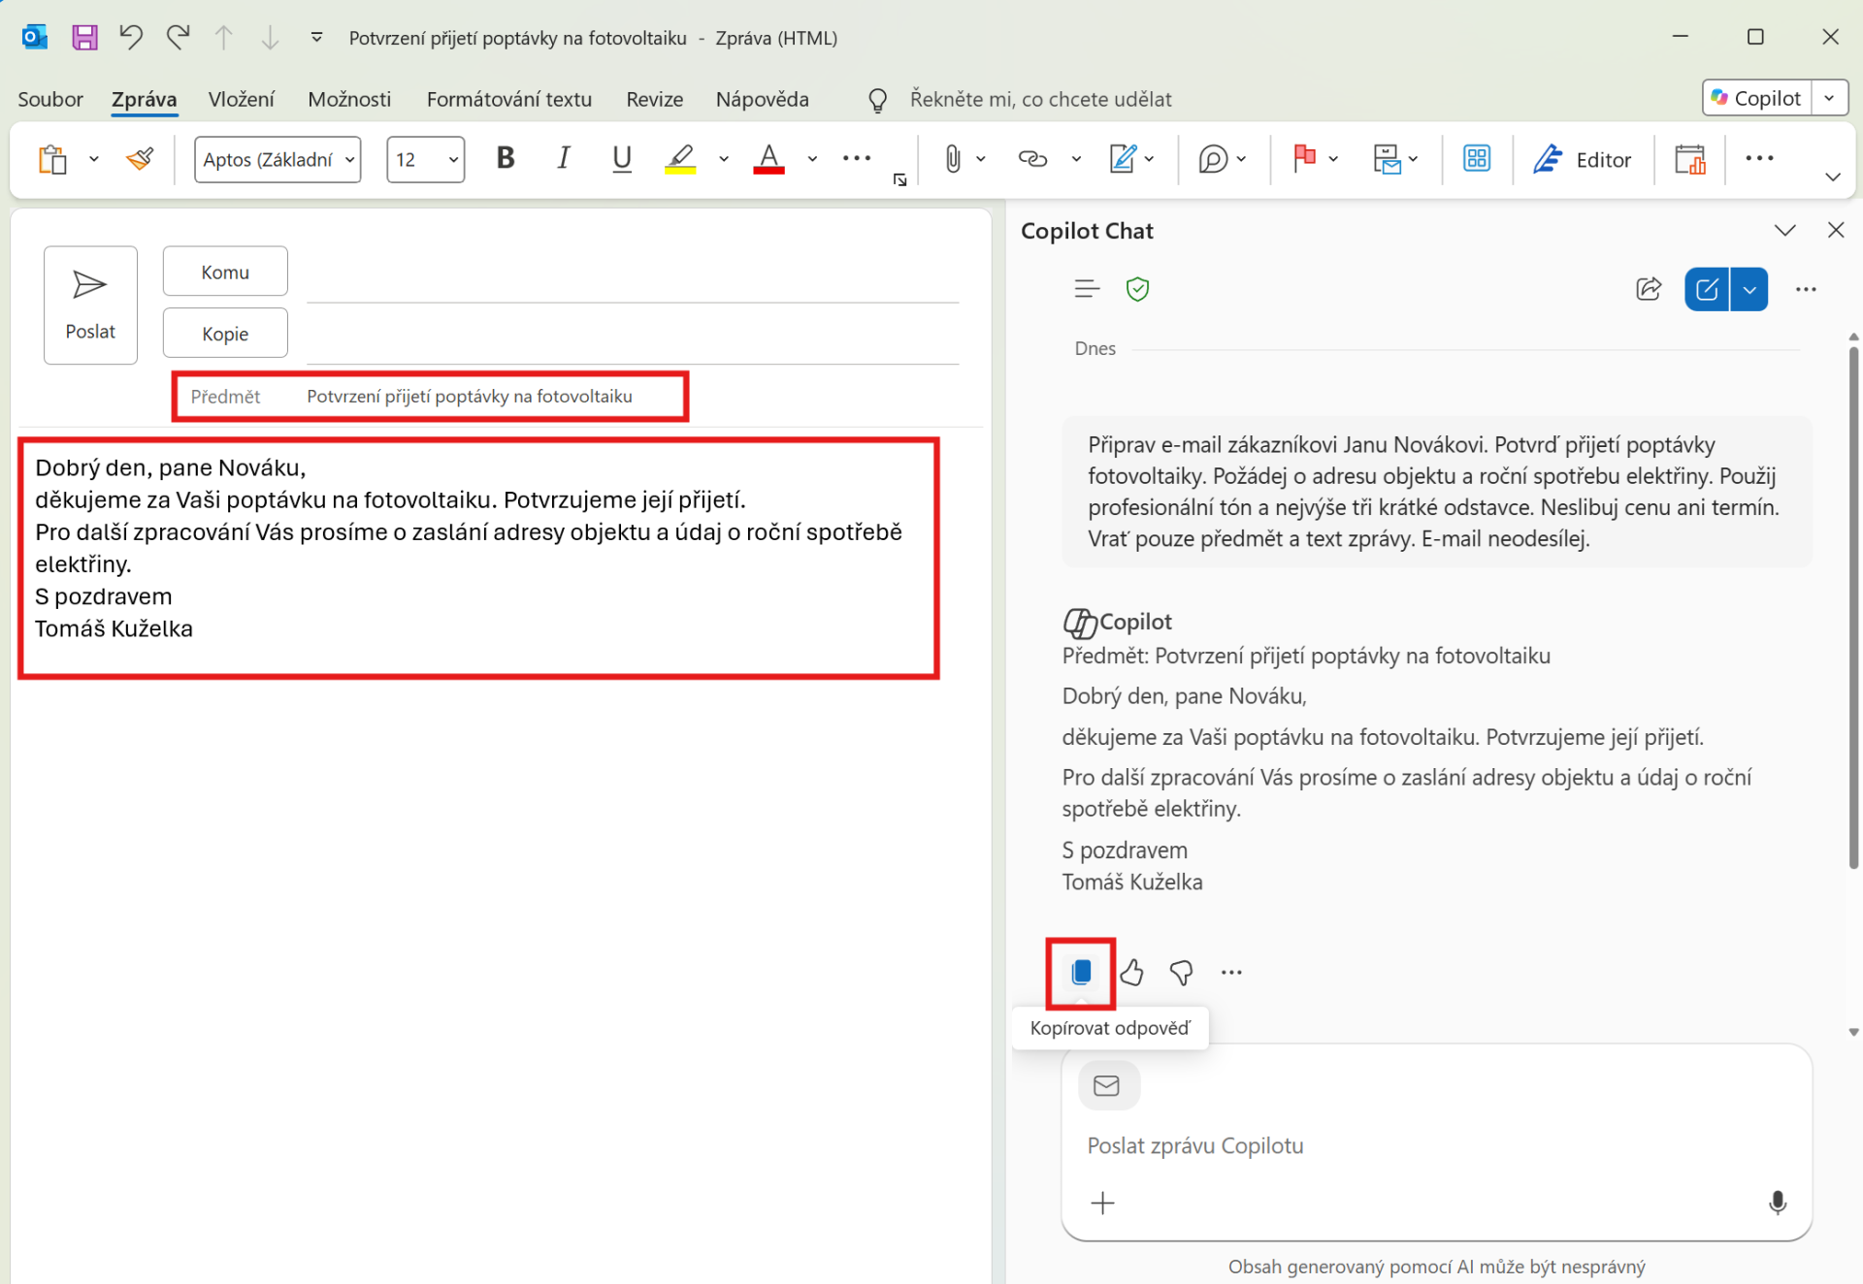Click the Copilot ribbon button
This screenshot has width=1863, height=1284.
click(1756, 98)
